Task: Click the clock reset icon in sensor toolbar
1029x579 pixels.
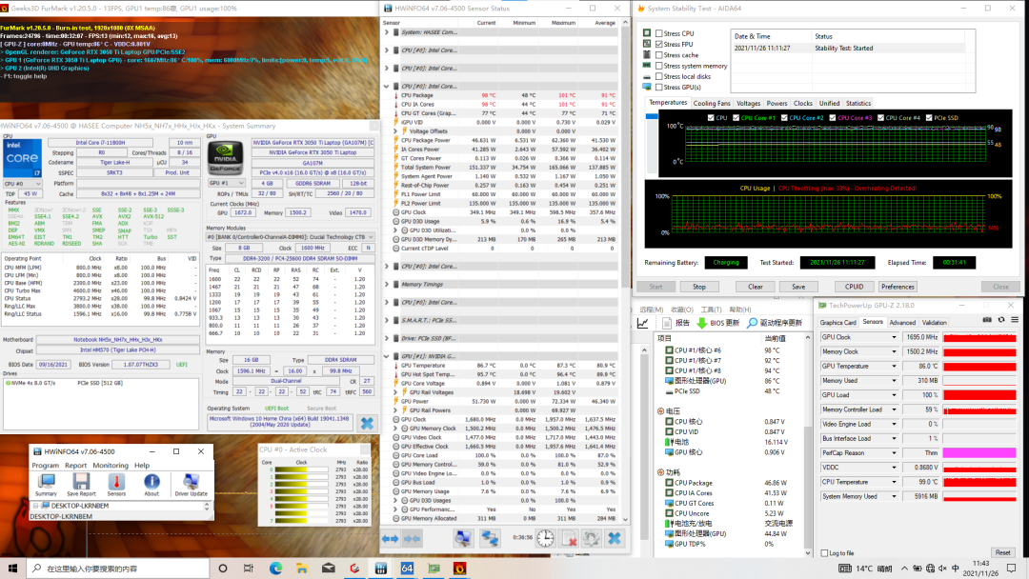Action: tap(544, 539)
